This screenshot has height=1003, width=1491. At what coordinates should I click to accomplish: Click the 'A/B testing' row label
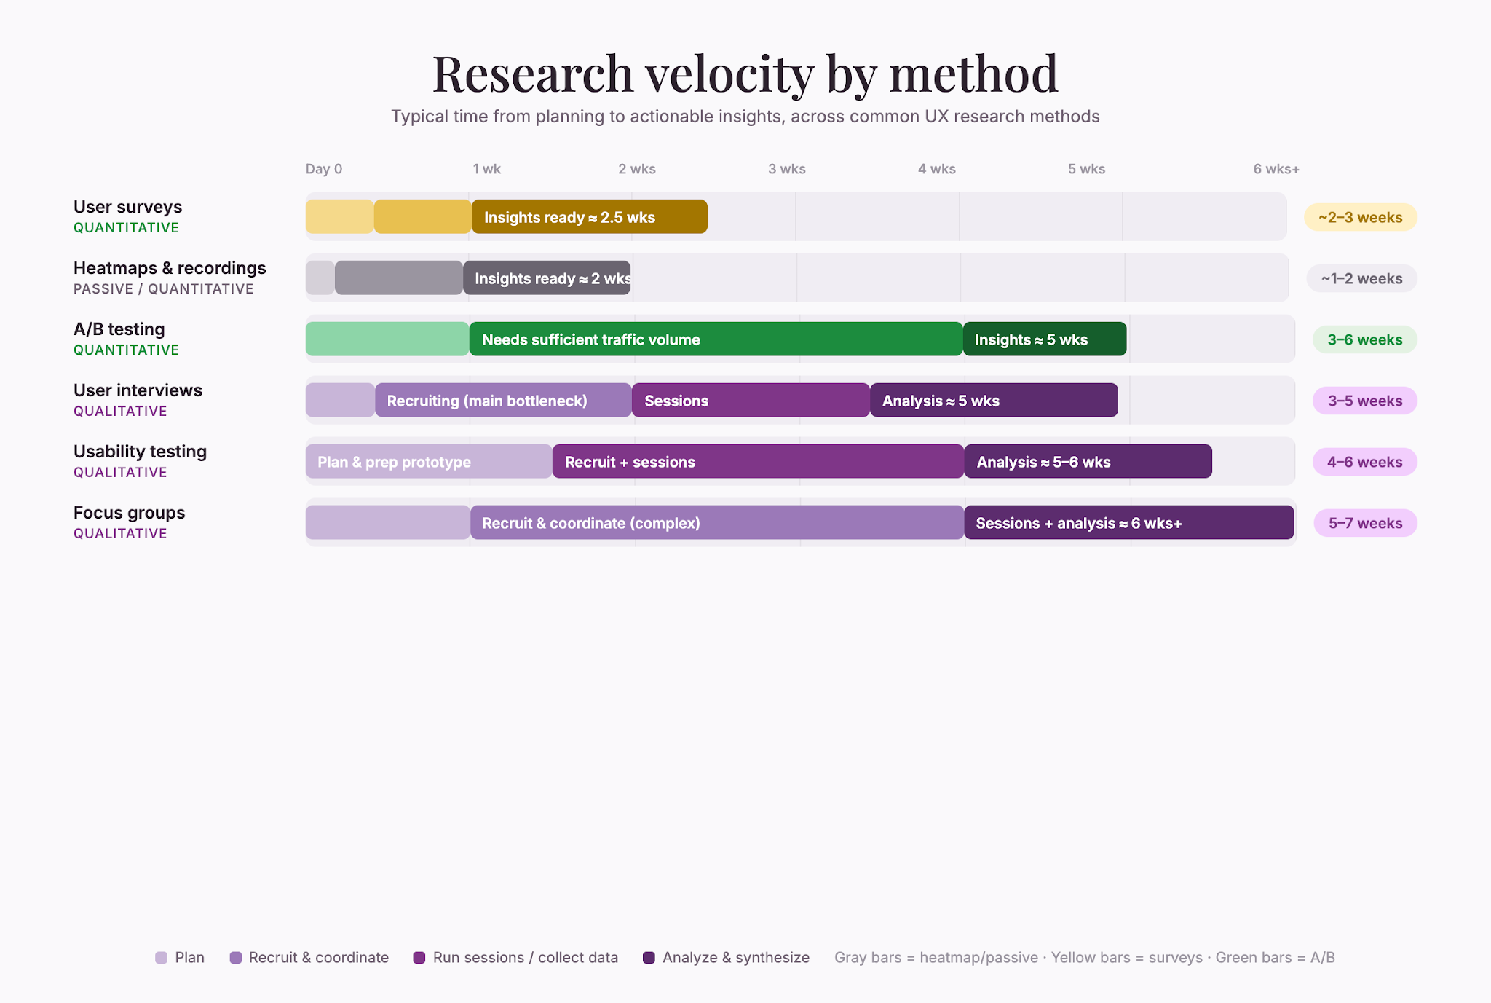pyautogui.click(x=119, y=329)
